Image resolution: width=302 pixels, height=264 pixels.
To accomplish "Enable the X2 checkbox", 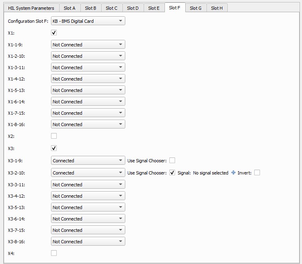I will coord(54,136).
